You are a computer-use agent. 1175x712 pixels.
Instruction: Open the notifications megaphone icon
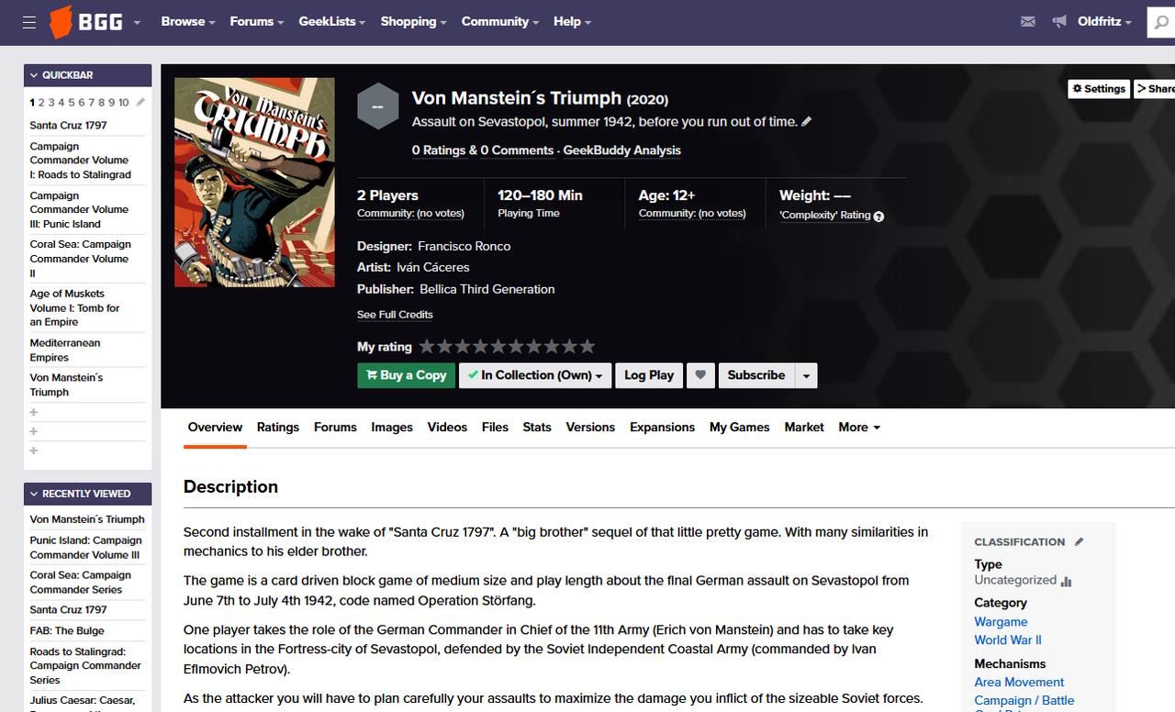[x=1059, y=22]
